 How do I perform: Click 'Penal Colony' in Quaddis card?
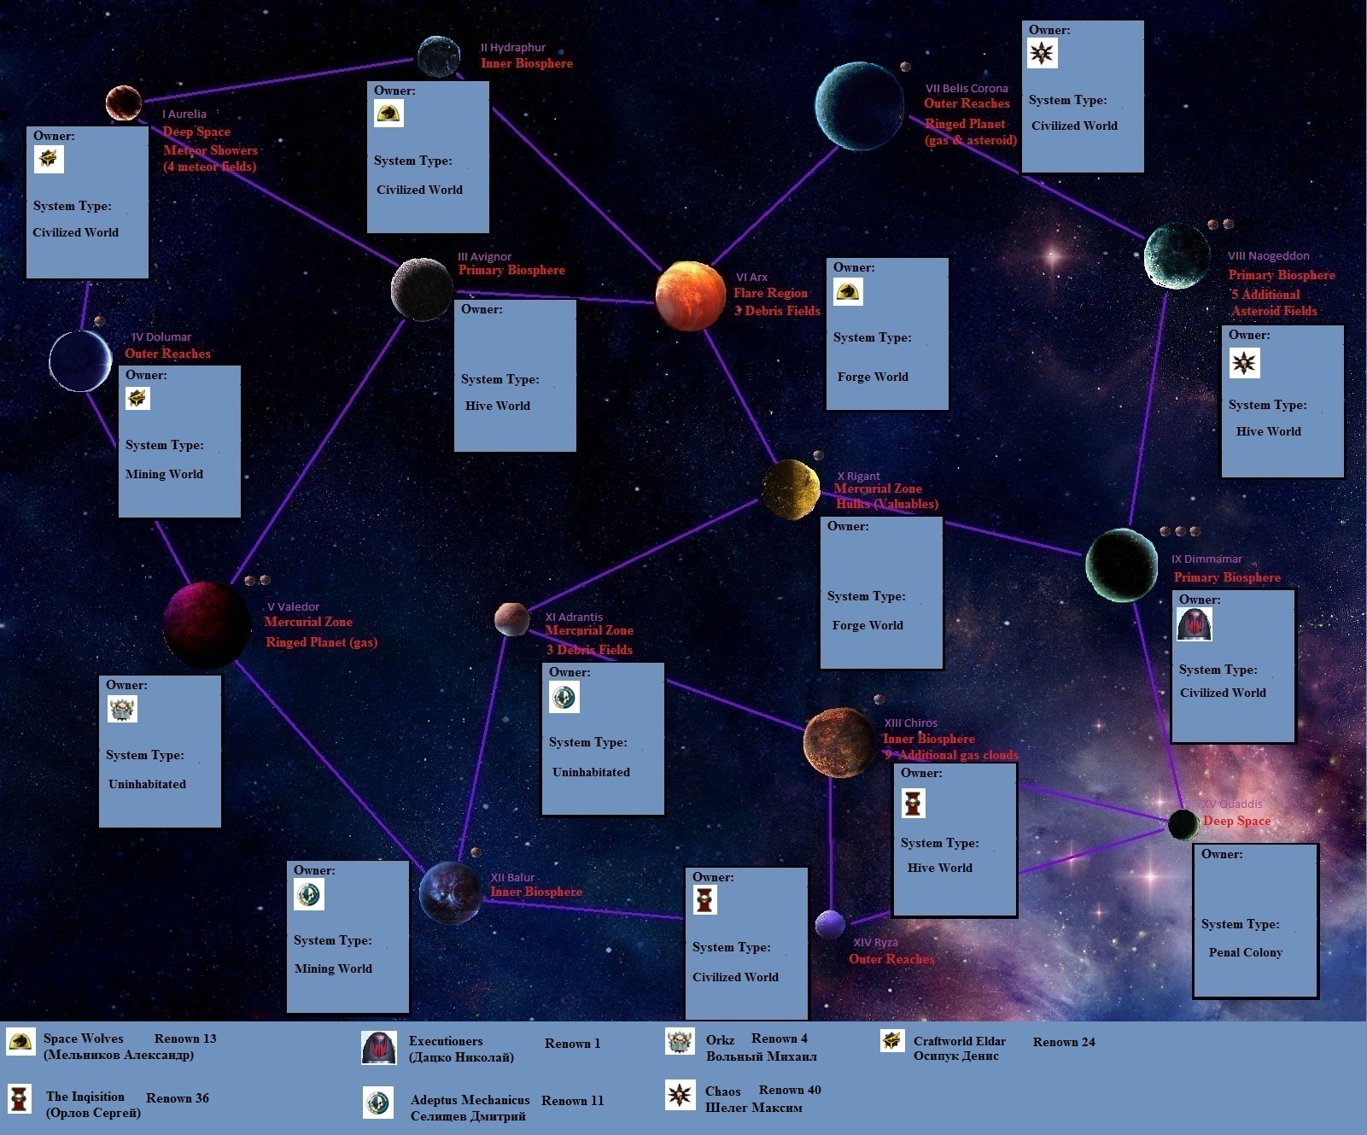point(1246,952)
